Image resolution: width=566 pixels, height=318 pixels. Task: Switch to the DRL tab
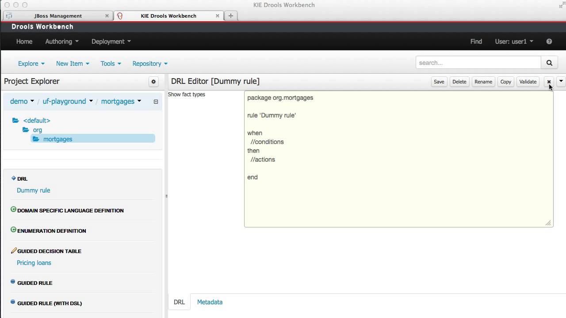coord(179,302)
